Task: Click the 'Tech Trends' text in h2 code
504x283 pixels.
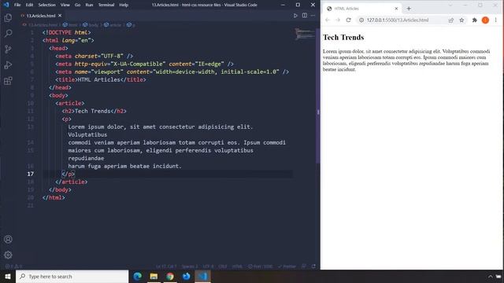Action: coord(93,111)
